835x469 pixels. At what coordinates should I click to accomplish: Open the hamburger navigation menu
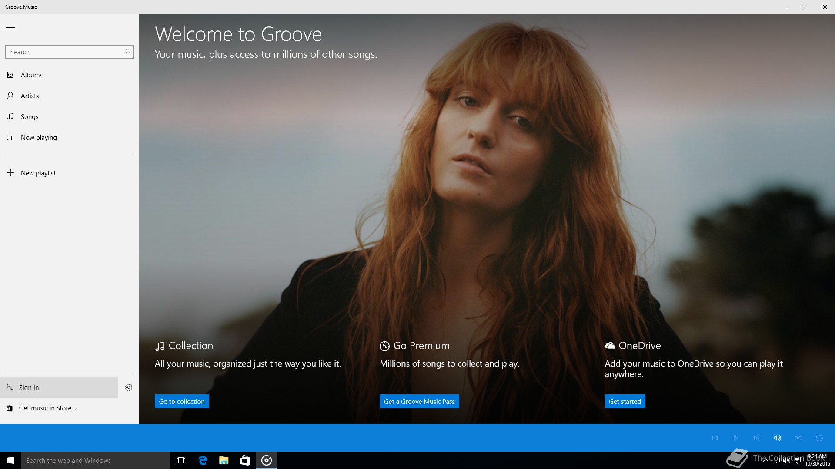point(10,30)
